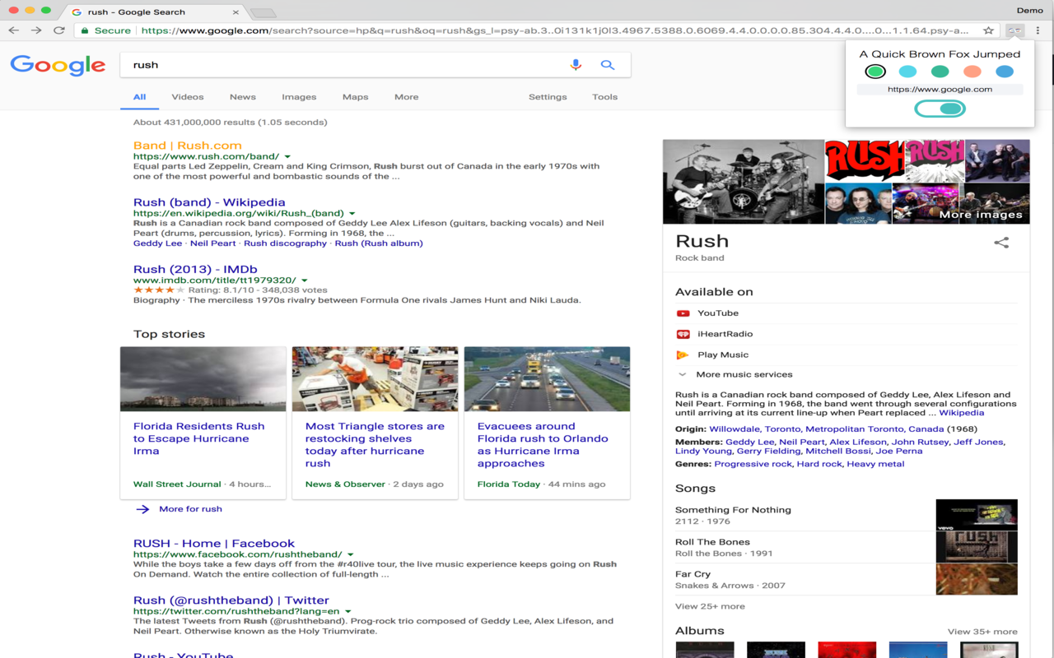Click the secure padlock icon in address bar

click(85, 30)
